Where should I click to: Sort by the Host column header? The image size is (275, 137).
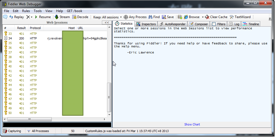[60, 28]
